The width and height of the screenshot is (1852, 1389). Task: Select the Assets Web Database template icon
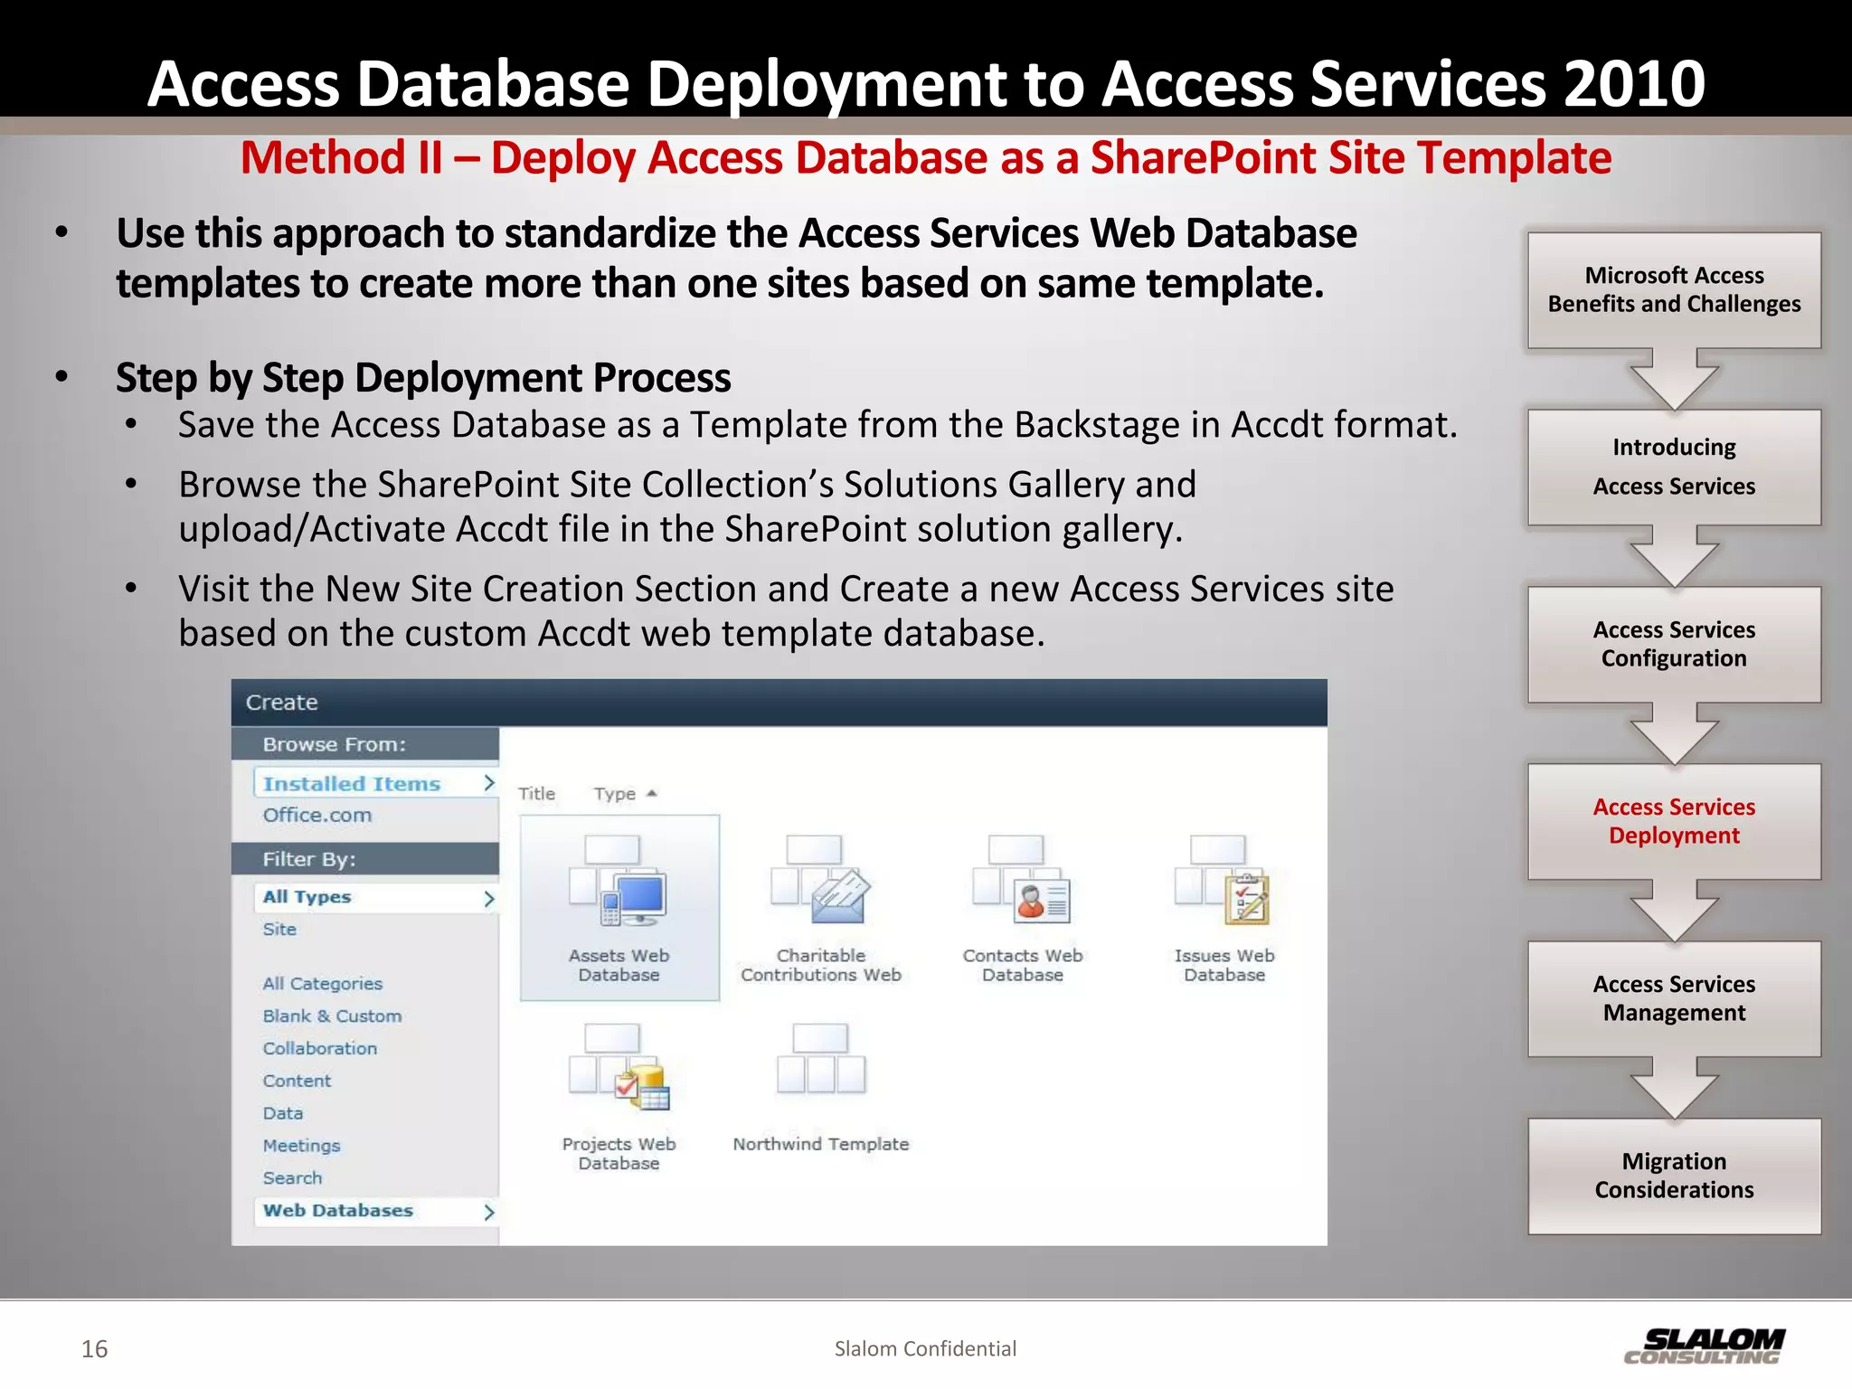[619, 880]
